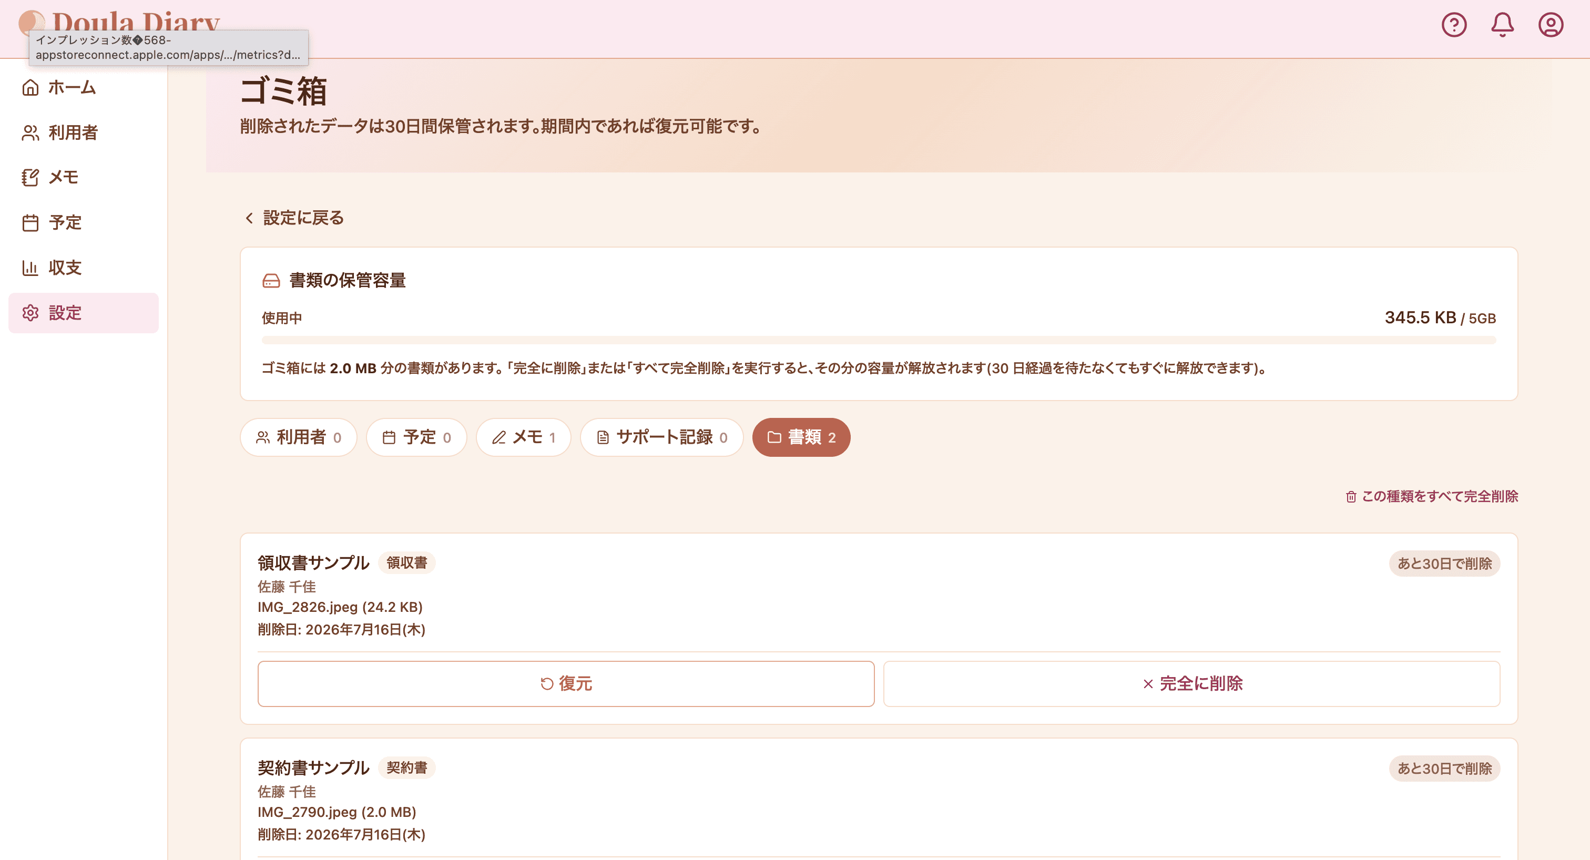
Task: Click the 契約書 tag badge
Action: pyautogui.click(x=407, y=767)
